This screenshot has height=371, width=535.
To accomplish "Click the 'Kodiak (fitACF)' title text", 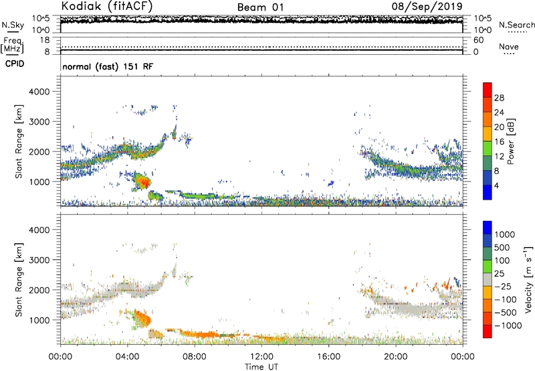I will click(107, 6).
